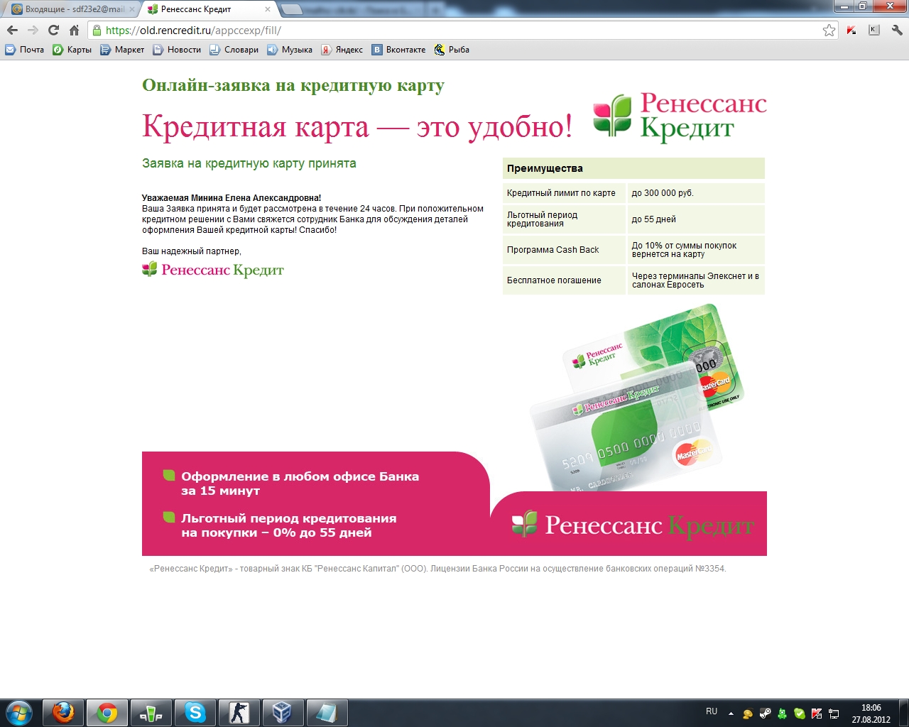Click 'Льготный период кредитования на покупки' banner text
Viewport: 909px width, 727px height.
[x=289, y=525]
